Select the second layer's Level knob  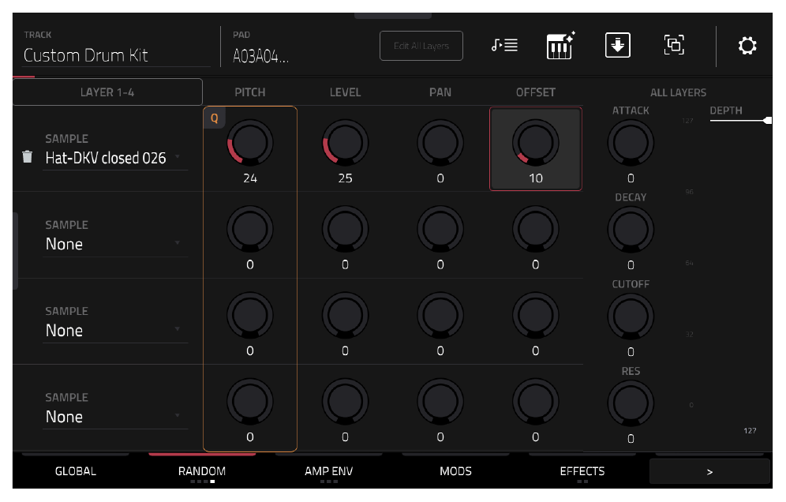(x=346, y=229)
